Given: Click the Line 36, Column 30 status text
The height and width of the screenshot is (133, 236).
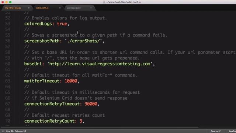Looking at the screenshot, I should coord(16,131).
